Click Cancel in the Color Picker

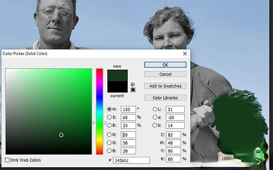(x=165, y=74)
